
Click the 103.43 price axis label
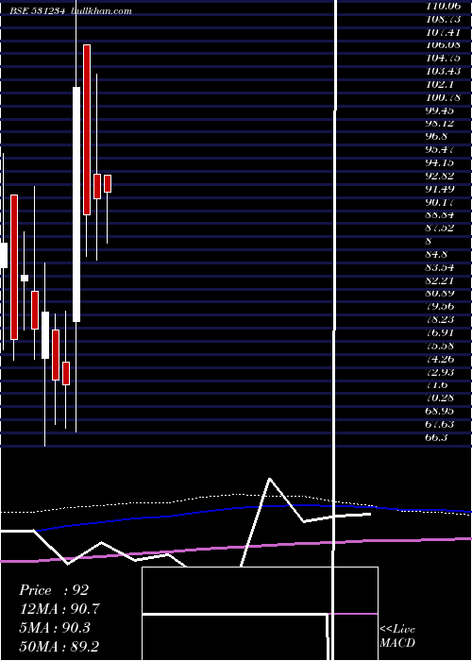click(443, 71)
